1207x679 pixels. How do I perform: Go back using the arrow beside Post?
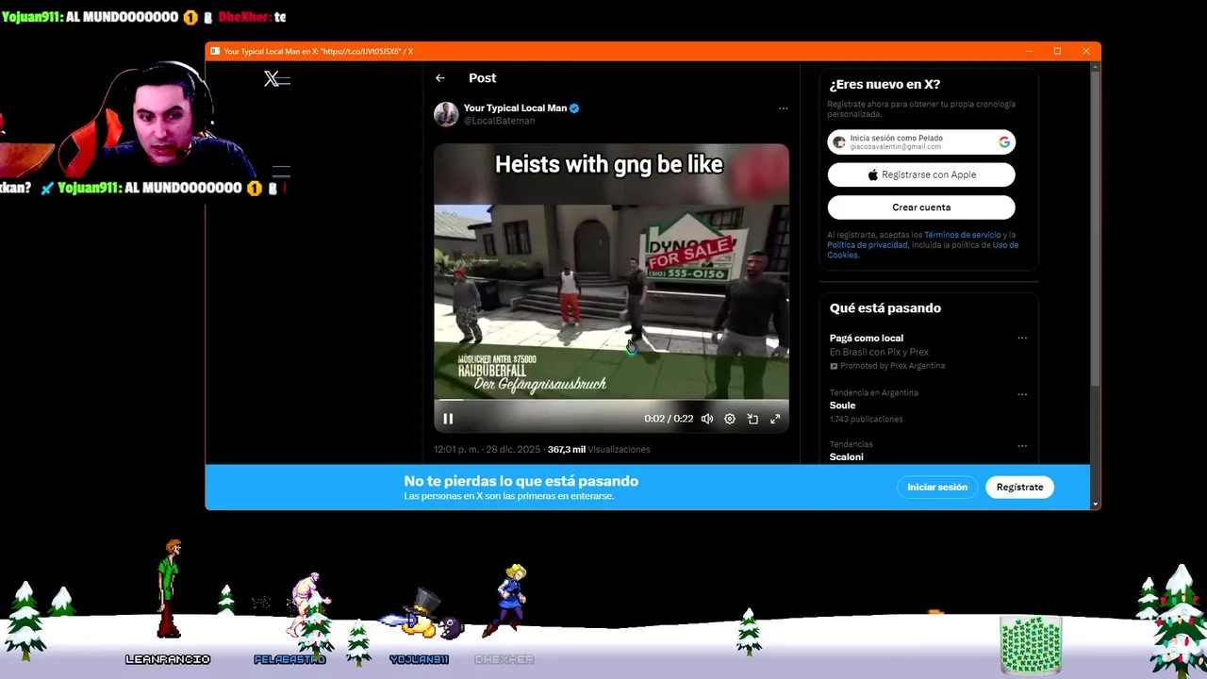pos(440,78)
